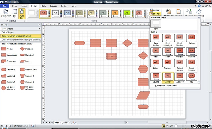Select Basic Flowchart Shapes stencil title
Image resolution: width=212 pixels, height=129 pixels.
pos(21,36)
